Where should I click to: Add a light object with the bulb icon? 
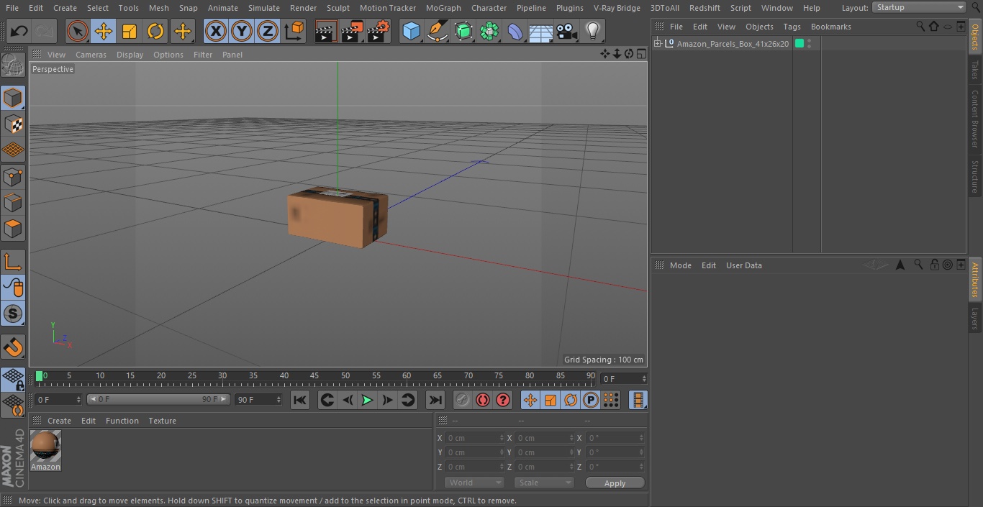coord(592,32)
